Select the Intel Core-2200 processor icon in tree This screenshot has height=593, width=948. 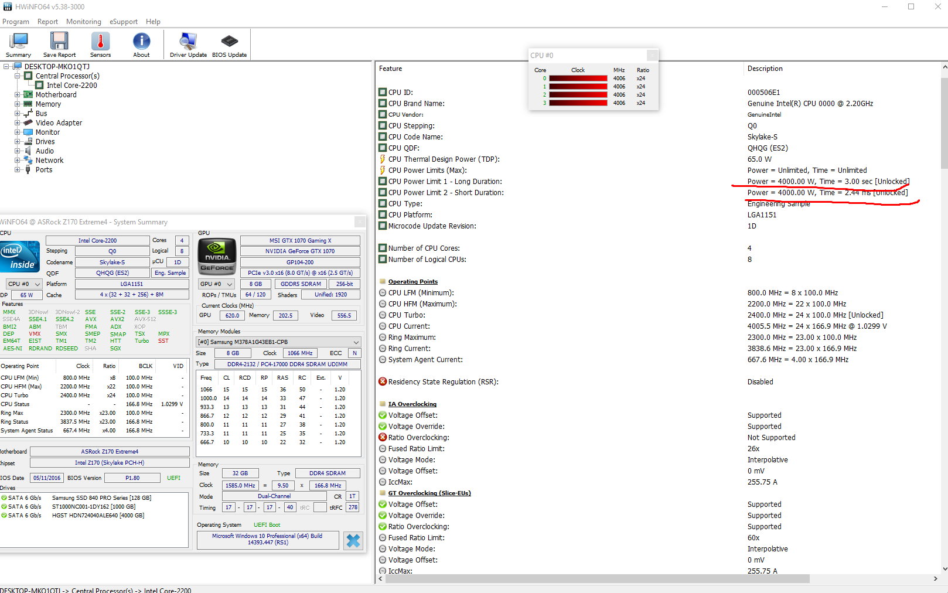pyautogui.click(x=39, y=86)
